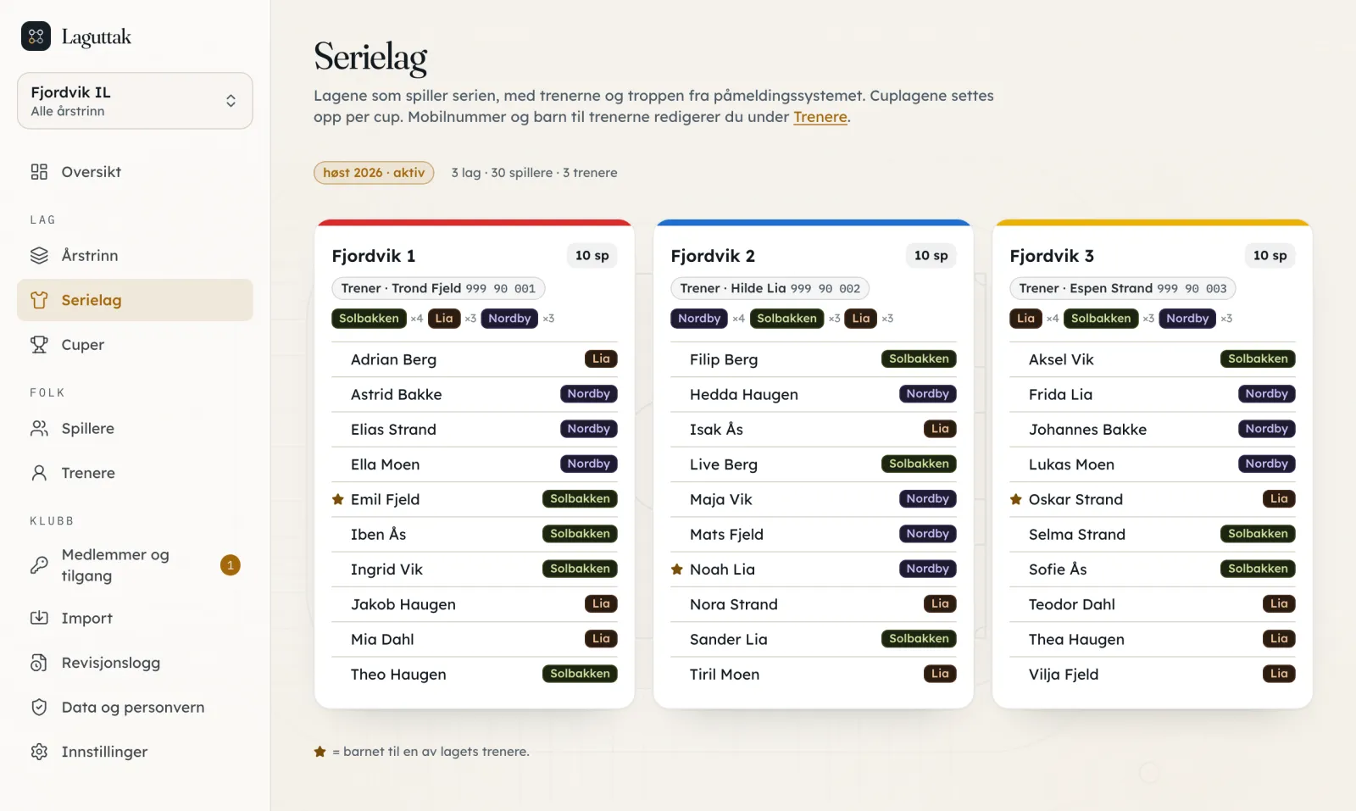Click the Lia tag on Isak Ås's row

pos(940,429)
